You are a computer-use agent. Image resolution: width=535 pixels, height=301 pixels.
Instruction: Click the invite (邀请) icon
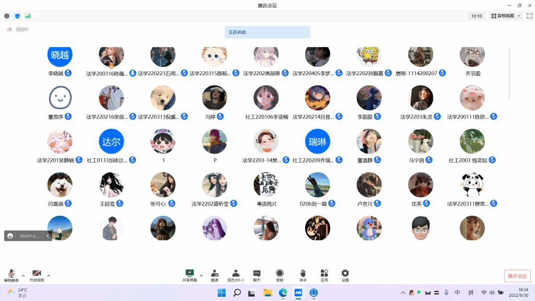click(215, 275)
